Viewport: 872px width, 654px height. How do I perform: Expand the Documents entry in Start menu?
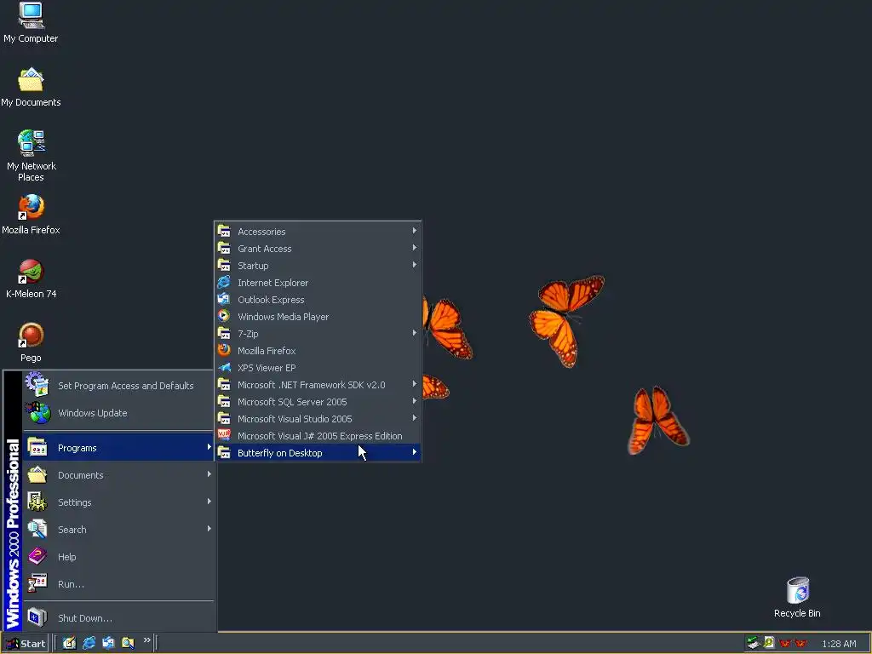pos(118,475)
